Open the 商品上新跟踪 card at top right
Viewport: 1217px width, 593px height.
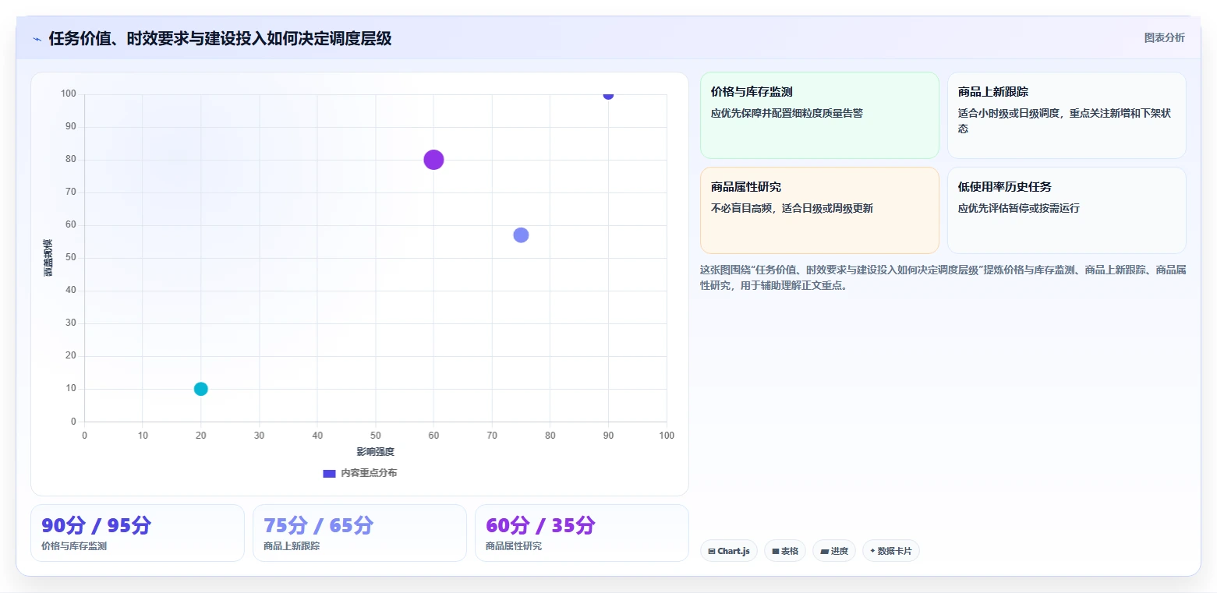tap(1067, 115)
